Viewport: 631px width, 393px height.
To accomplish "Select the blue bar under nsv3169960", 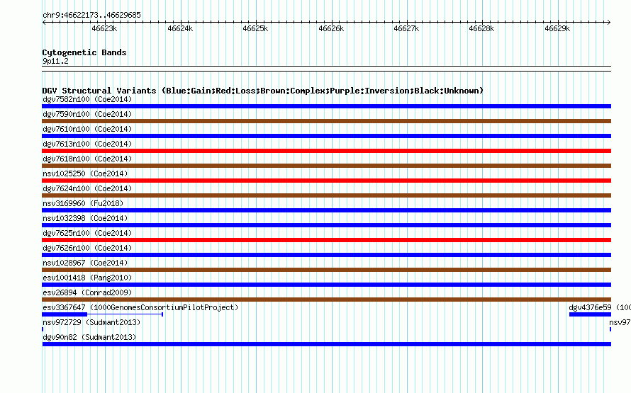I will coord(326,210).
